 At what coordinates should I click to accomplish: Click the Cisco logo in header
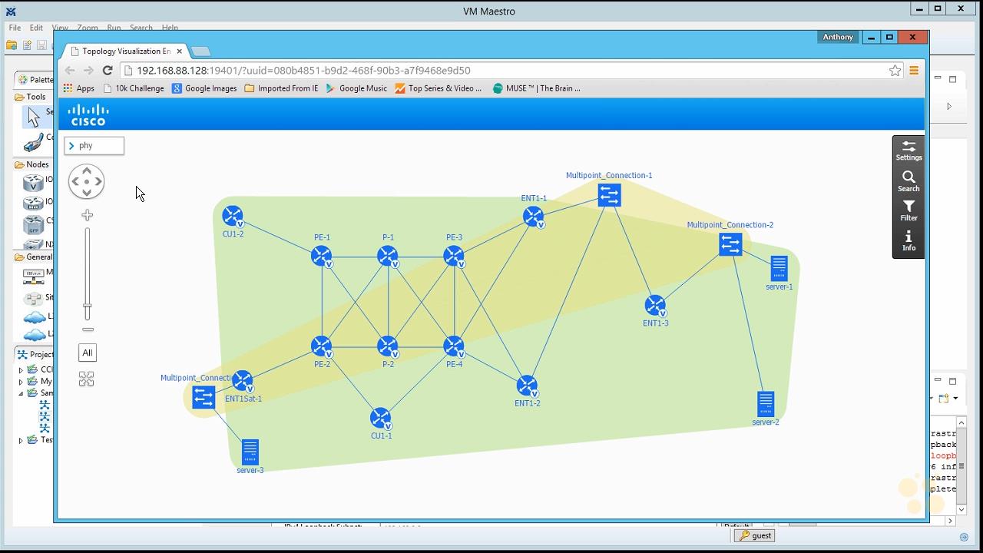[88, 114]
